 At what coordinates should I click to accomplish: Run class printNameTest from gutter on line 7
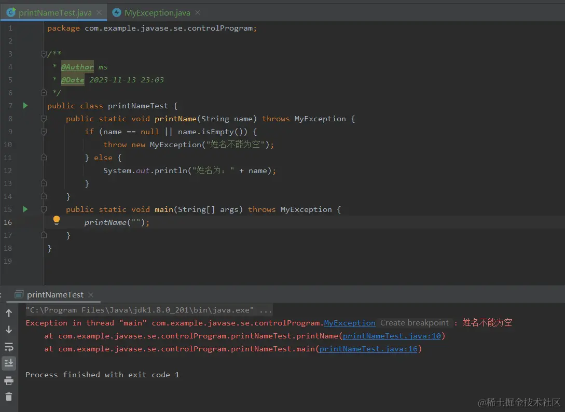click(25, 105)
